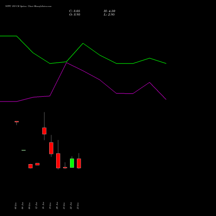Select the red candlestick with the tallest upper wick

pos(44,131)
